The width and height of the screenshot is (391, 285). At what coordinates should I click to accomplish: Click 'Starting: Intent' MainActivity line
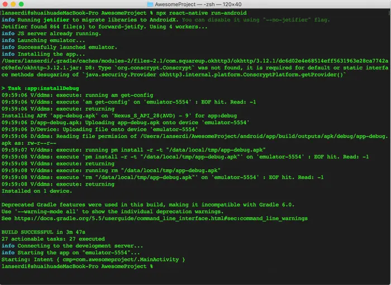coord(93,259)
